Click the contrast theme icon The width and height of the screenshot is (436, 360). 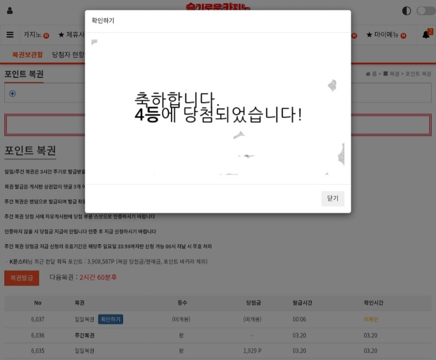[x=407, y=11]
